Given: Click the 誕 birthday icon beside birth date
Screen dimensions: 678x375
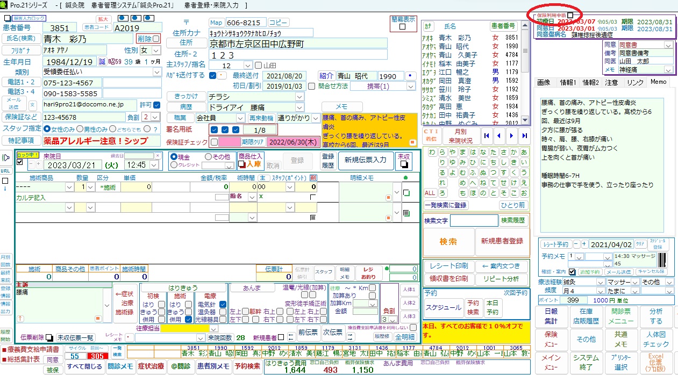Looking at the screenshot, I should (103, 62).
